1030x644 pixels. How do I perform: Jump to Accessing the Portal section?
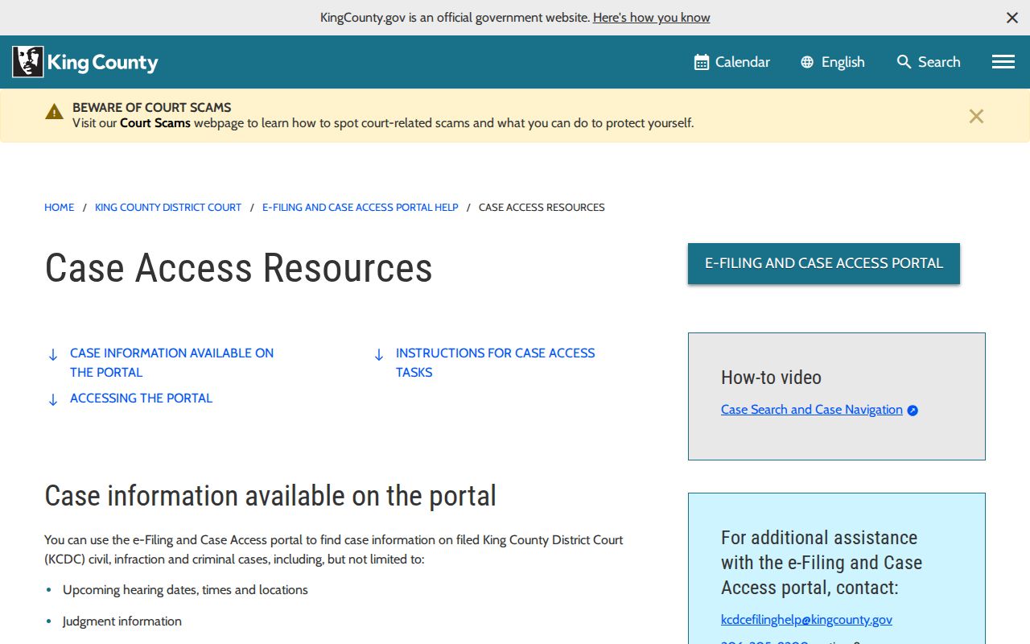142,398
